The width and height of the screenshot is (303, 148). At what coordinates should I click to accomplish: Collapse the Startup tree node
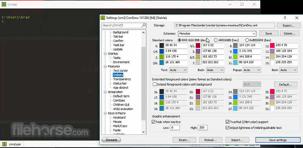tap(105, 54)
